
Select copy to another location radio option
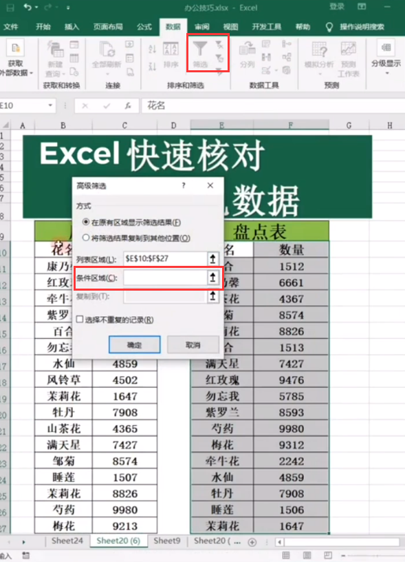pos(85,238)
